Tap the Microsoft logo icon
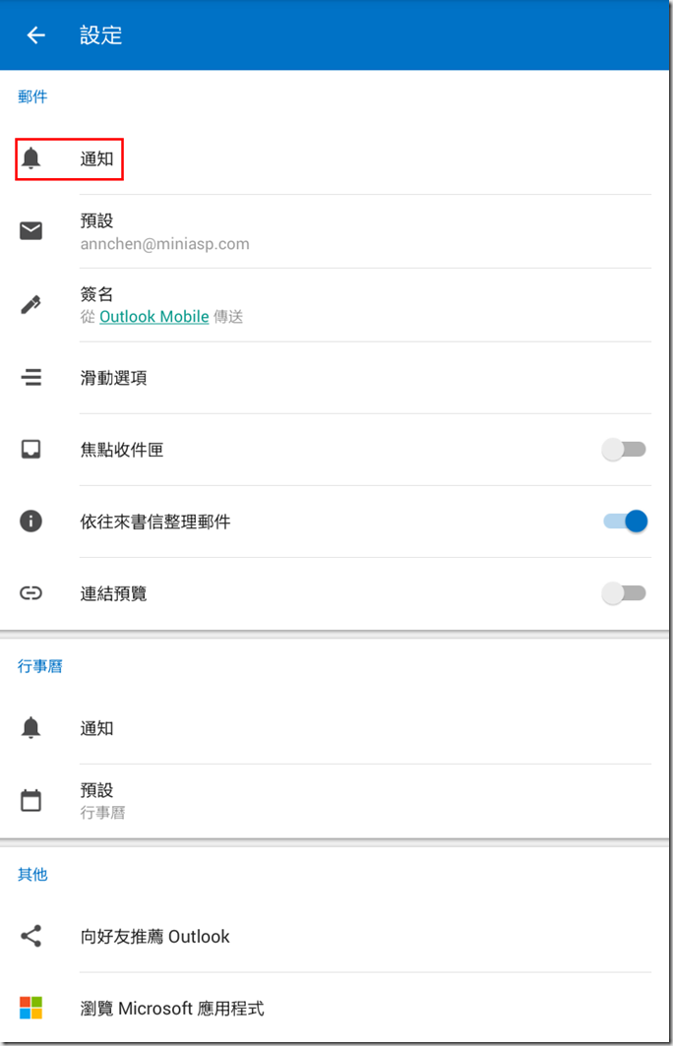This screenshot has width=673, height=1046. click(31, 1008)
